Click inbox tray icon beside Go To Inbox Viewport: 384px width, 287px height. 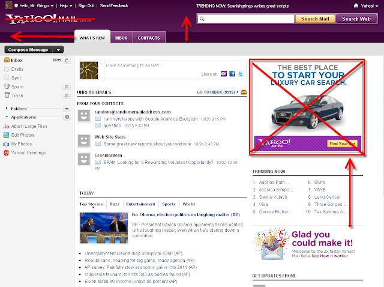pos(244,92)
